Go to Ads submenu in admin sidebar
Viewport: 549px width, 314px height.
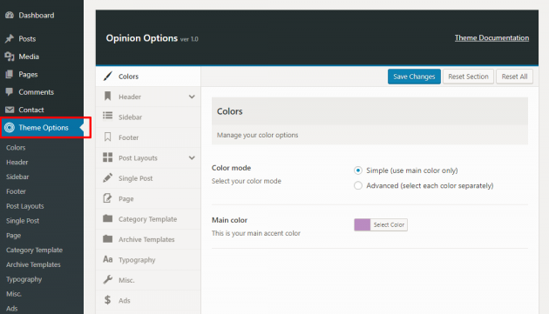pyautogui.click(x=12, y=309)
